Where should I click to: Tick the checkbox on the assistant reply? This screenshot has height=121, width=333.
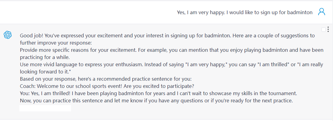(324, 29)
